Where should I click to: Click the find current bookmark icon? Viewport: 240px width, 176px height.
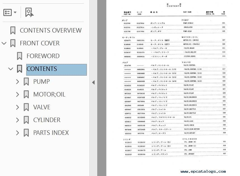(29, 12)
